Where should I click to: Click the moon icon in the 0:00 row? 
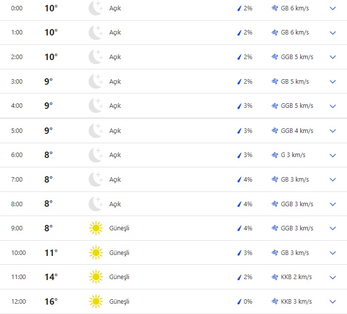(x=95, y=8)
